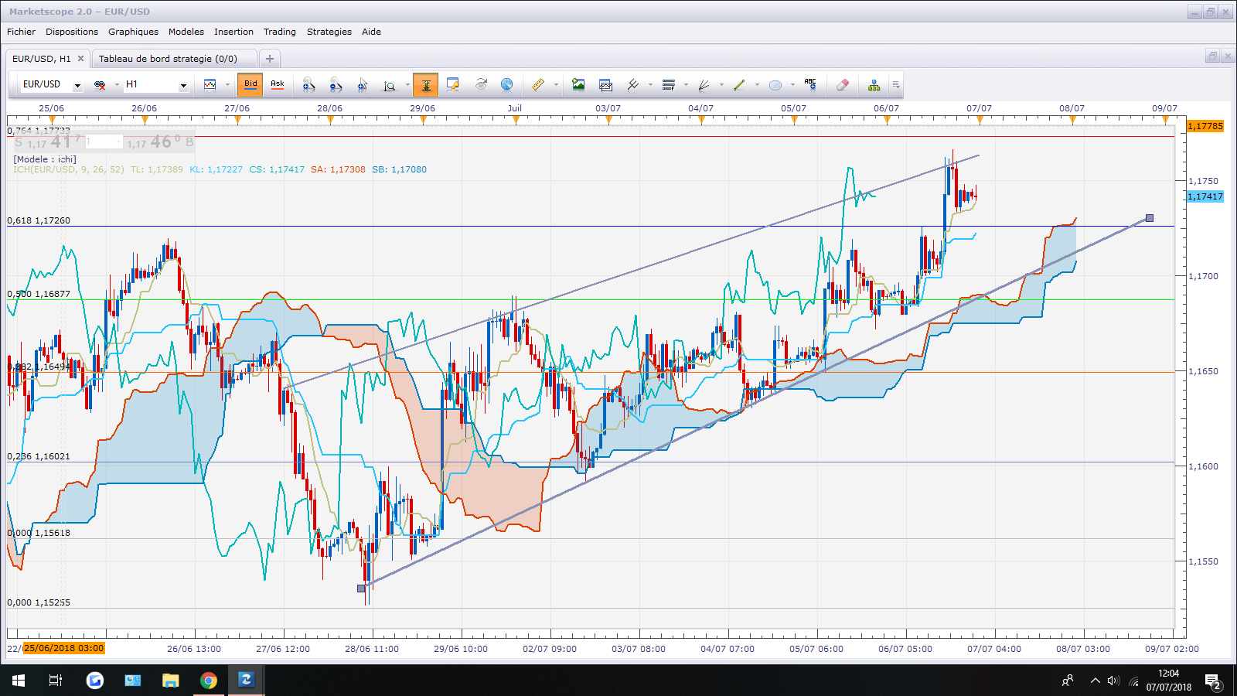1237x696 pixels.
Task: Open the notification center
Action: [x=1213, y=681]
